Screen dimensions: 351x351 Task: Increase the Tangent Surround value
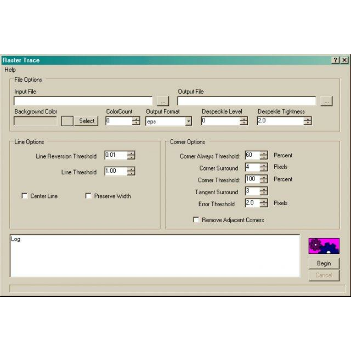point(264,189)
